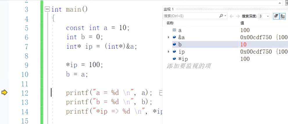Click the back arrow in watch search bar
This screenshot has width=288, height=124.
(x=232, y=16)
